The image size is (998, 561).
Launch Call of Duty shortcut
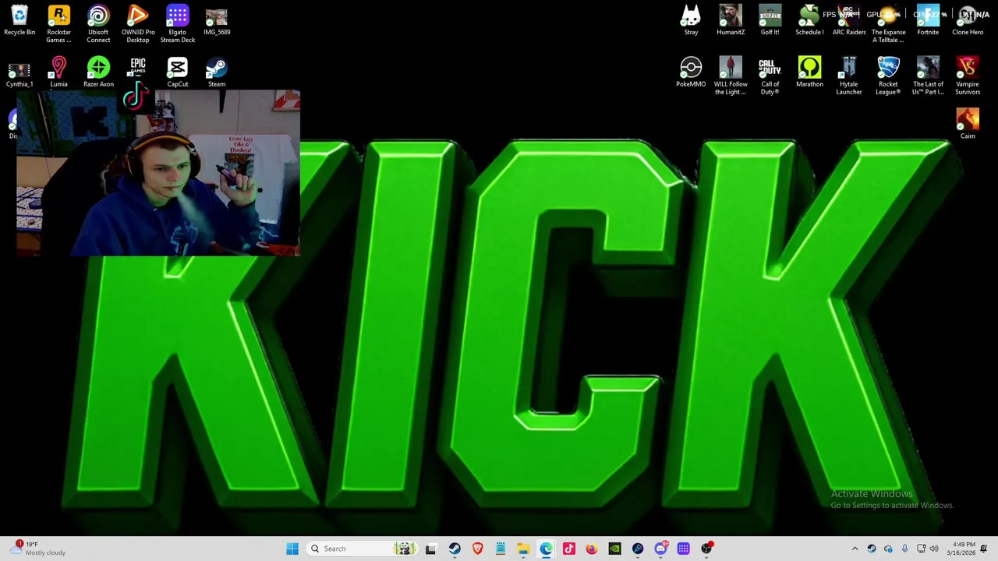click(770, 76)
